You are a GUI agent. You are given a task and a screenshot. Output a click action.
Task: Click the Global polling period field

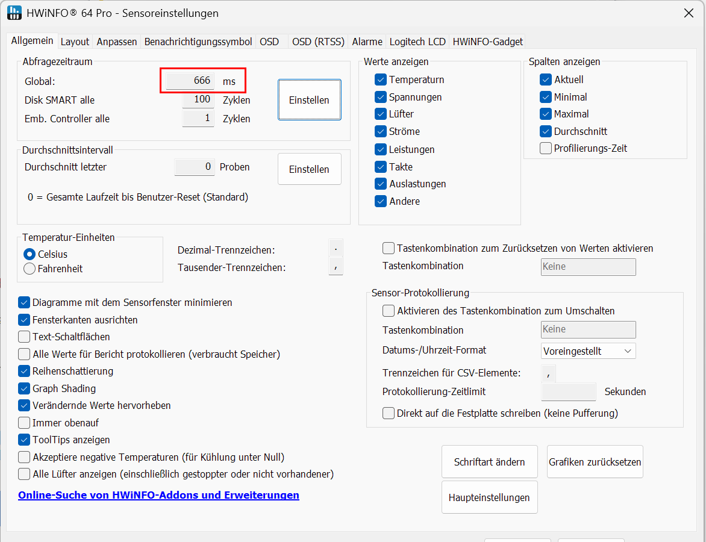point(190,81)
